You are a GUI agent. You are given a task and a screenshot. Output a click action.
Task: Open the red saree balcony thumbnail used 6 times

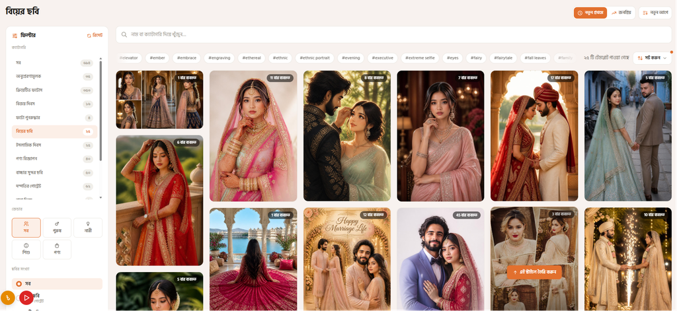[159, 201]
